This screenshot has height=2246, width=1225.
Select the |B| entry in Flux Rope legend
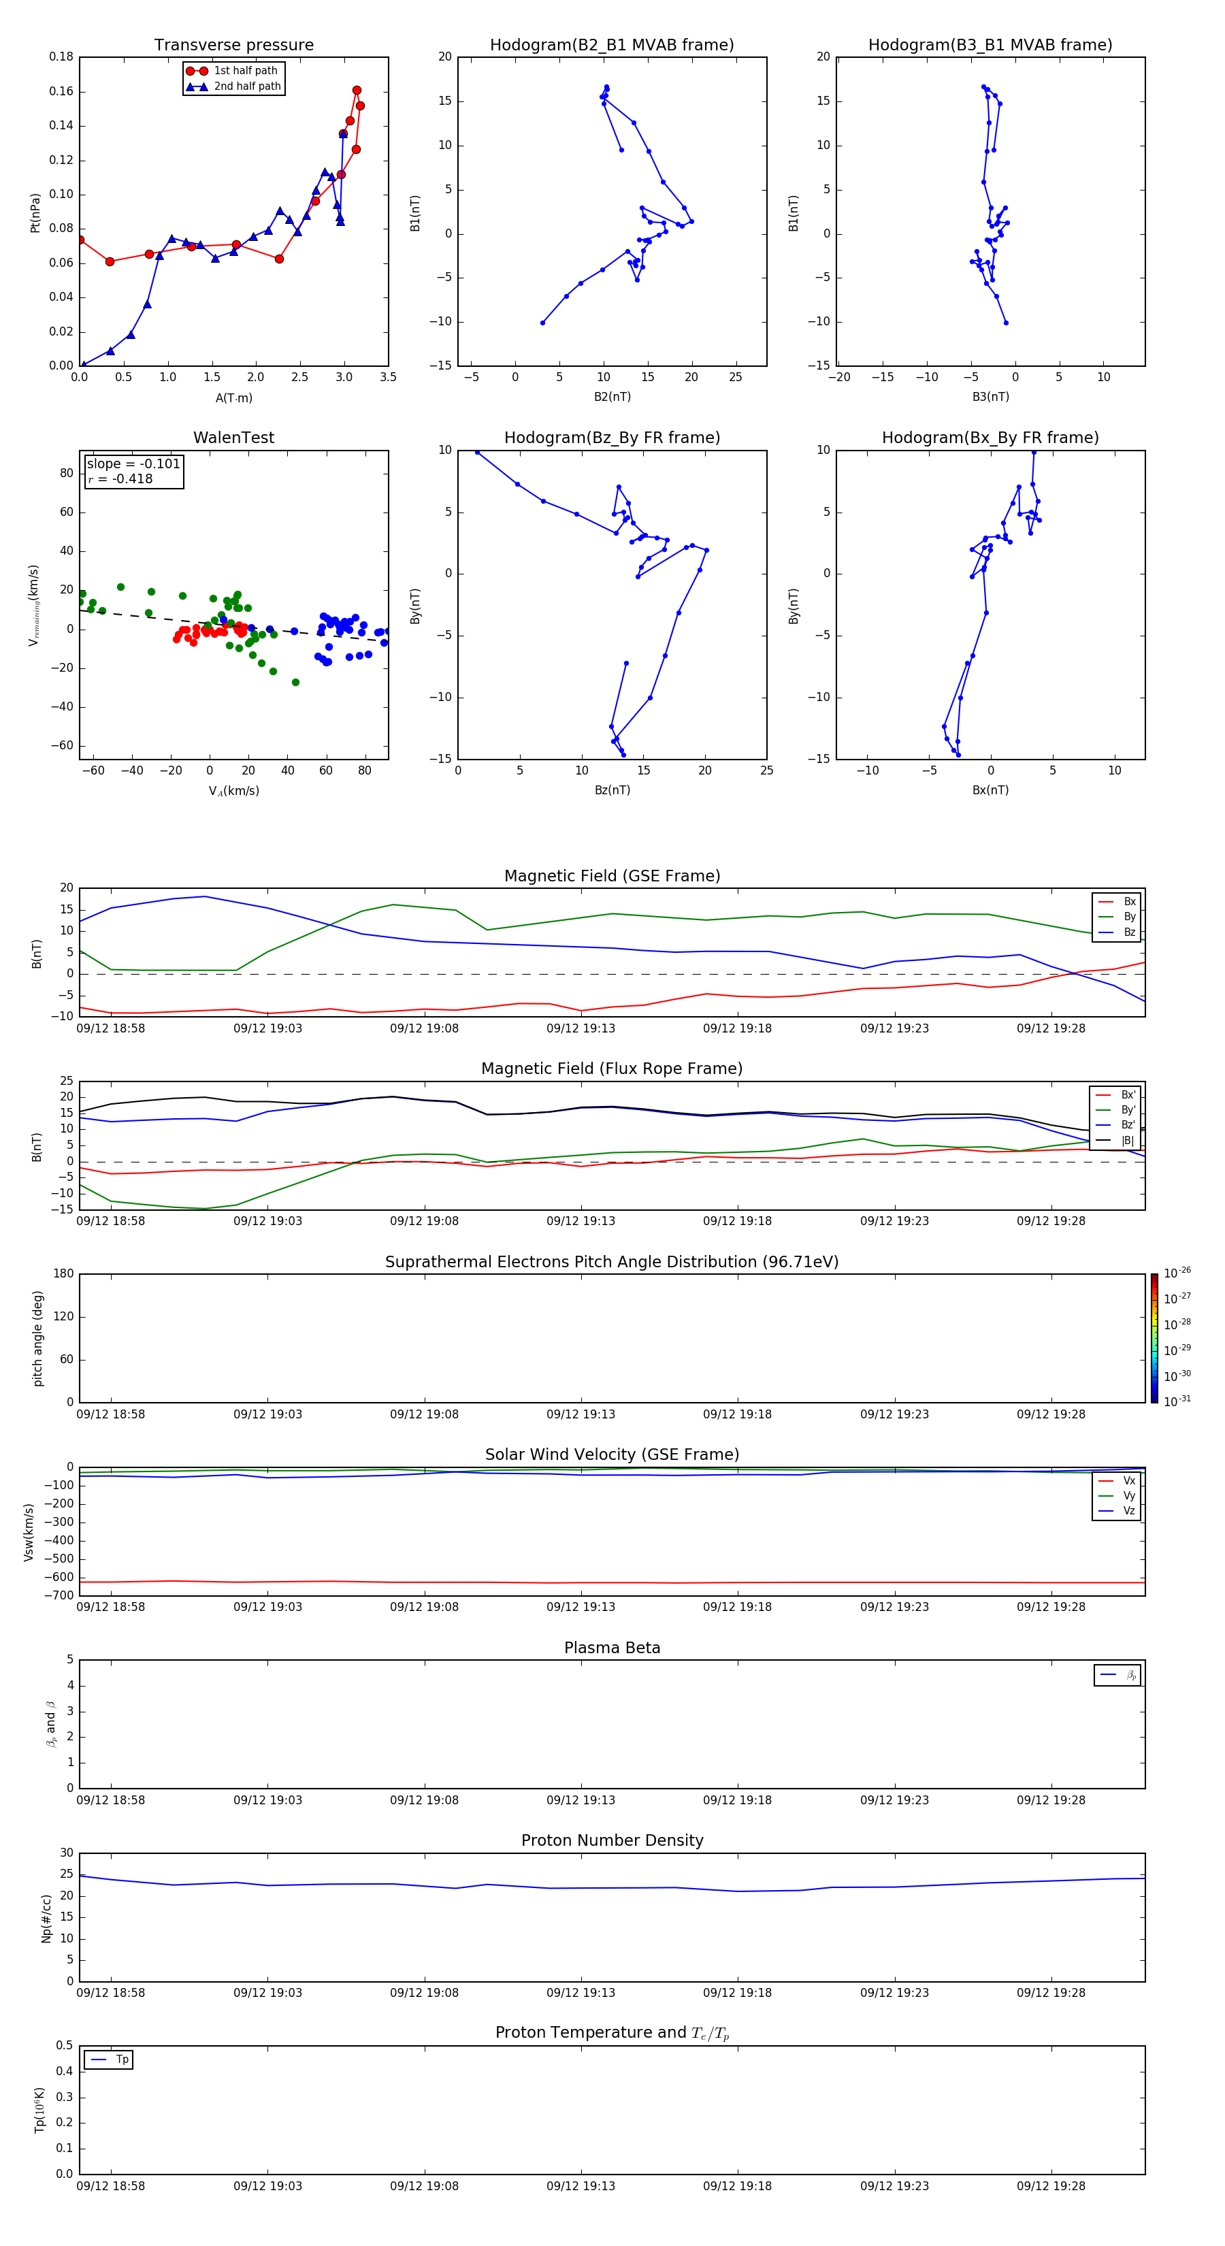1115,1141
